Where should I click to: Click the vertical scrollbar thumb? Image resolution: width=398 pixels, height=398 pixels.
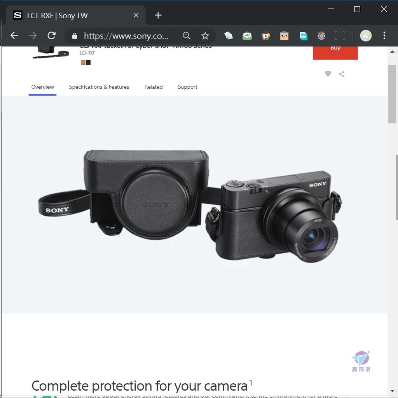pyautogui.click(x=392, y=94)
